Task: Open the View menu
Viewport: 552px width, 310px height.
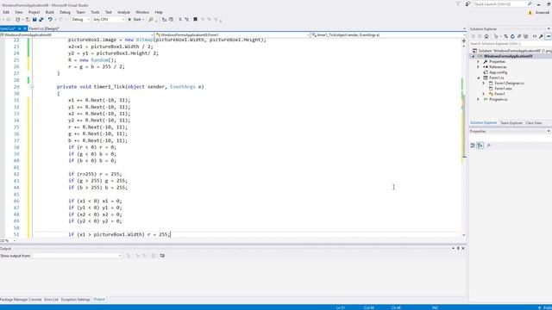Action: coord(19,12)
